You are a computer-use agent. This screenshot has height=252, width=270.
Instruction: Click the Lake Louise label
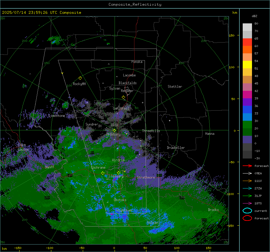[23, 147]
